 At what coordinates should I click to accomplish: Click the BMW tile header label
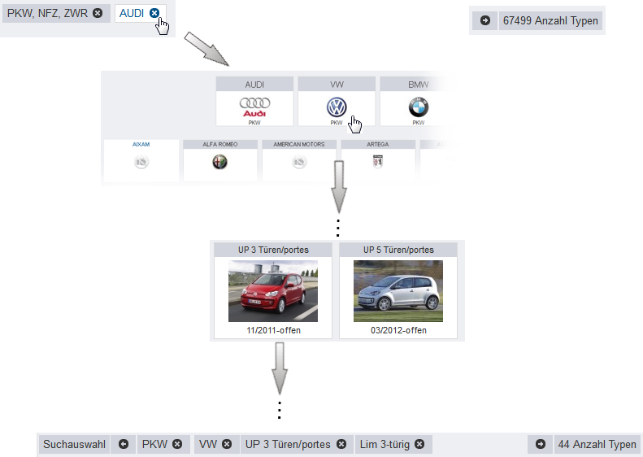pyautogui.click(x=419, y=85)
